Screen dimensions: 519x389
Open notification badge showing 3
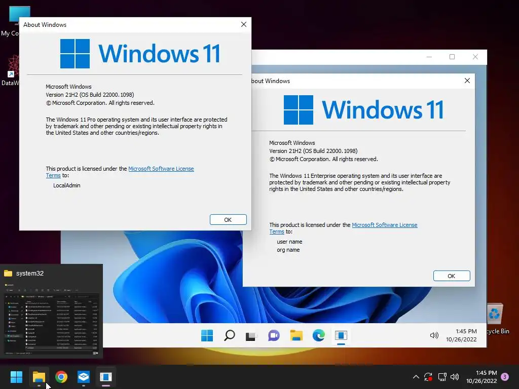[505, 376]
